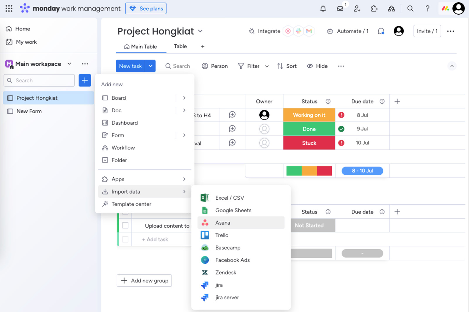This screenshot has width=469, height=312.
Task: Add a board view with the plus tab
Action: tap(203, 46)
